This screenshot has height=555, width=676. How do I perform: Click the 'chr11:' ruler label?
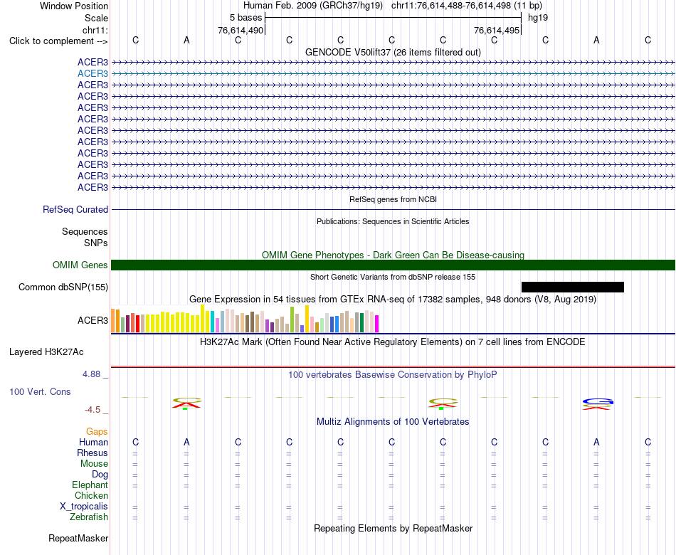[x=95, y=30]
